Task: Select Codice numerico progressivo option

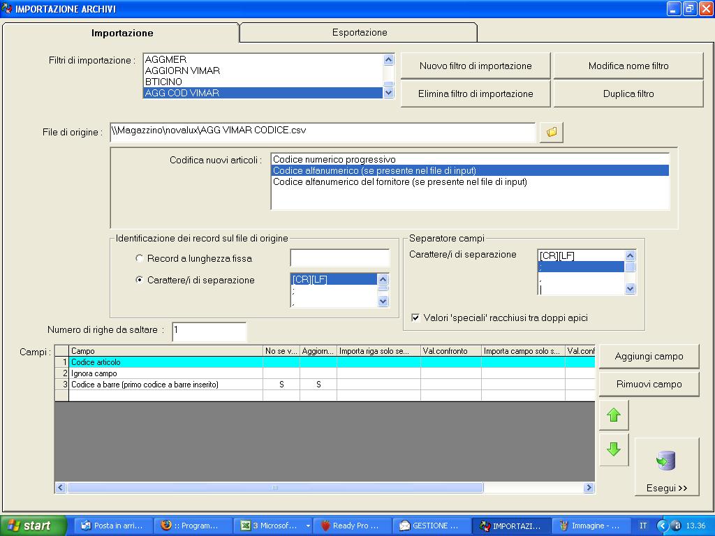Action: tap(470, 160)
